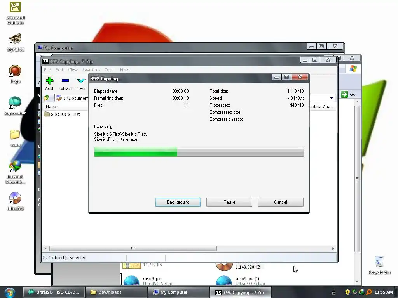Image resolution: width=398 pixels, height=298 pixels.
Task: Click the taskbar clock showing 11:55 AM
Action: 384,292
